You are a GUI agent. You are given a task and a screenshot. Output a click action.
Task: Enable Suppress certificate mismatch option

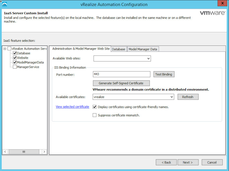(95, 115)
